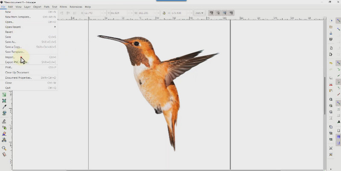Viewport: 341px width, 171px height.
Task: Toggle the width/height lock ratio button
Action: (x=164, y=13)
